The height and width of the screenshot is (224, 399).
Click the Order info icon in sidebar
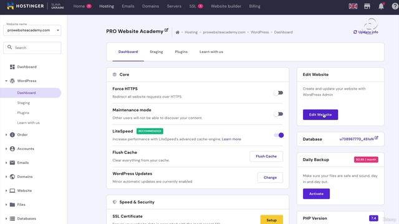(x=12, y=134)
